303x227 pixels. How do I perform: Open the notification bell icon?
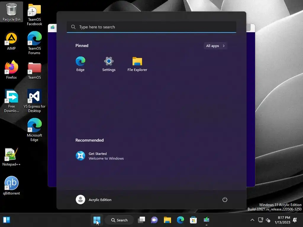click(295, 220)
